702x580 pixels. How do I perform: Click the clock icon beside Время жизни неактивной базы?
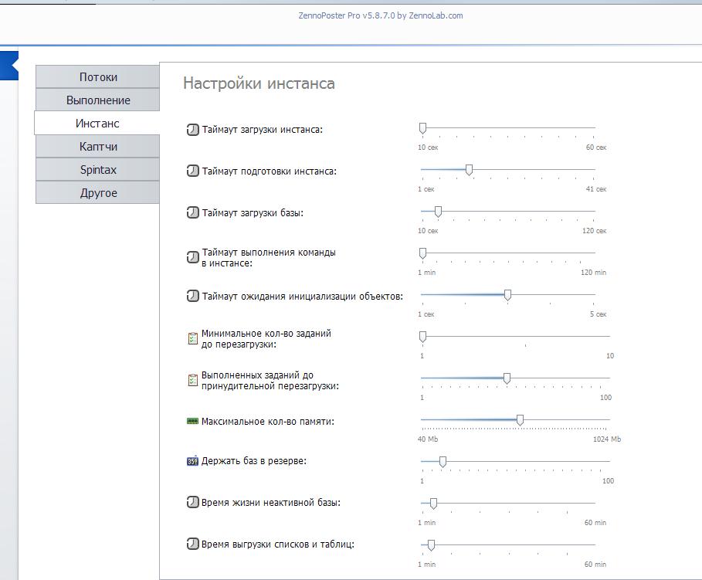pos(193,503)
